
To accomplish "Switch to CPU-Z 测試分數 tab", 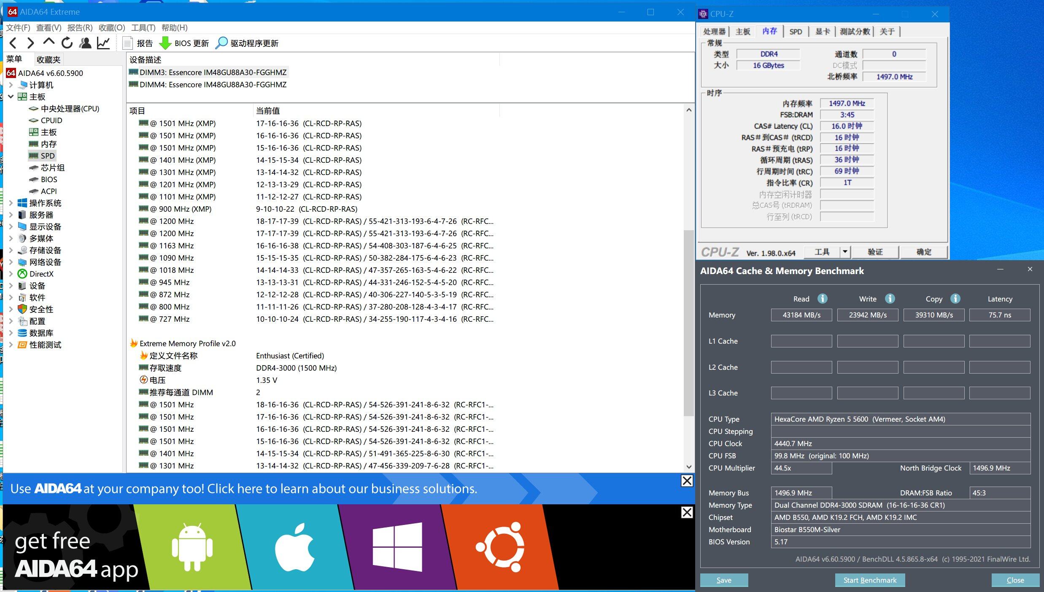I will pyautogui.click(x=855, y=31).
